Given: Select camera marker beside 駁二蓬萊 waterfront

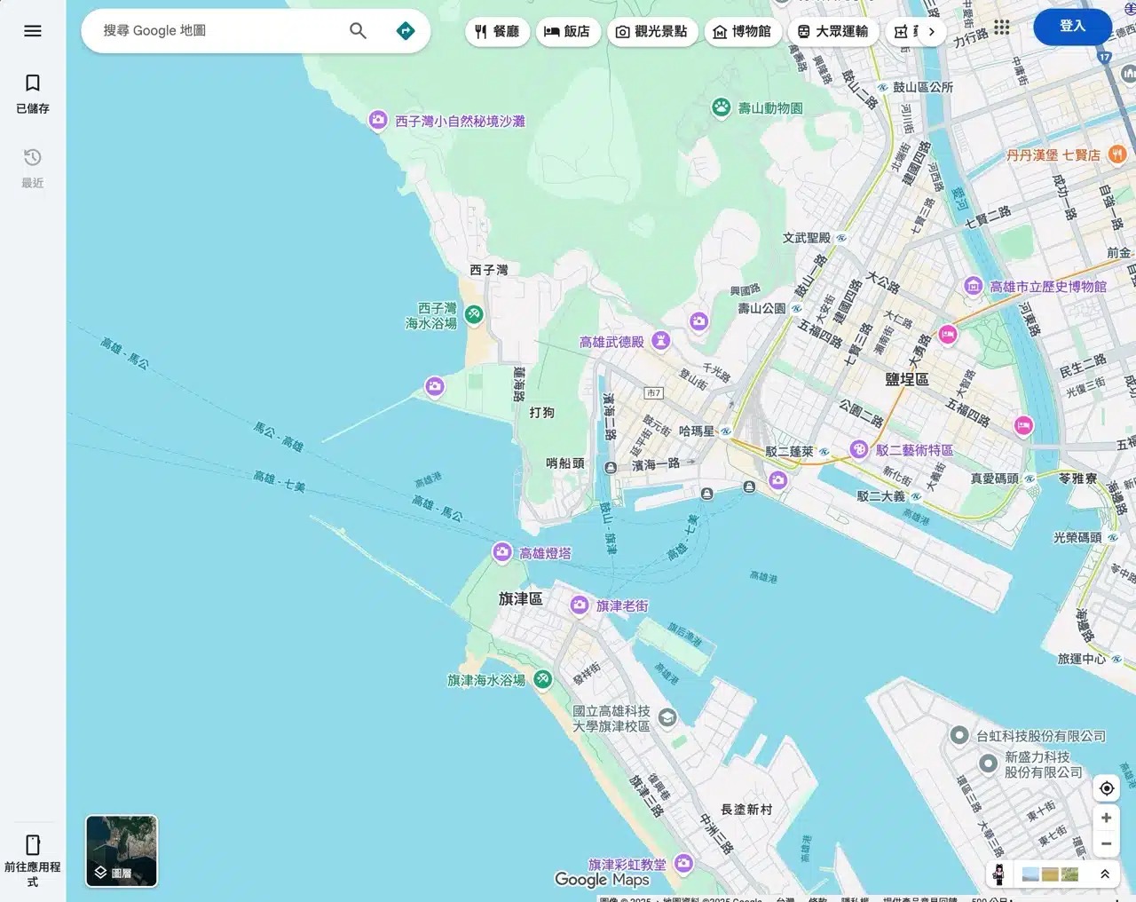Looking at the screenshot, I should pyautogui.click(x=778, y=480).
